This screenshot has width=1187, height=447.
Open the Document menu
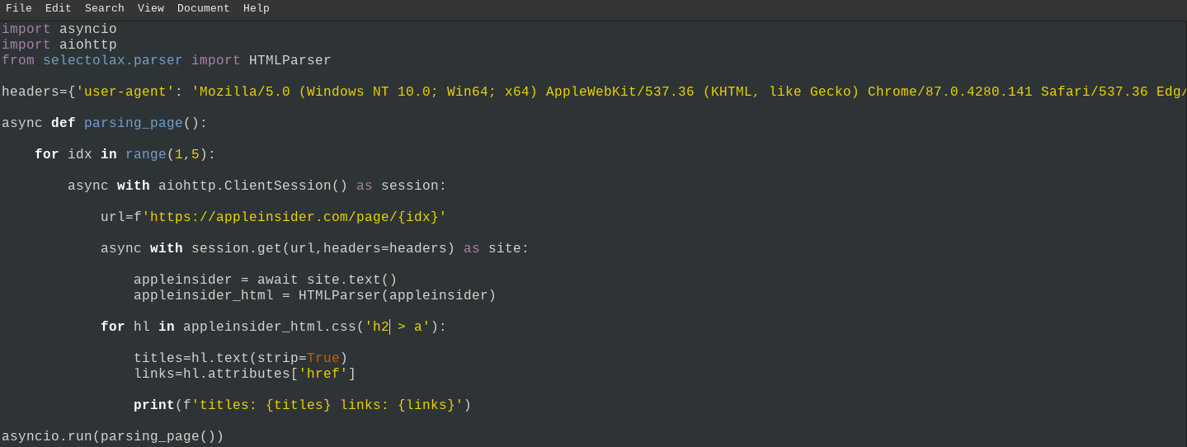click(204, 8)
